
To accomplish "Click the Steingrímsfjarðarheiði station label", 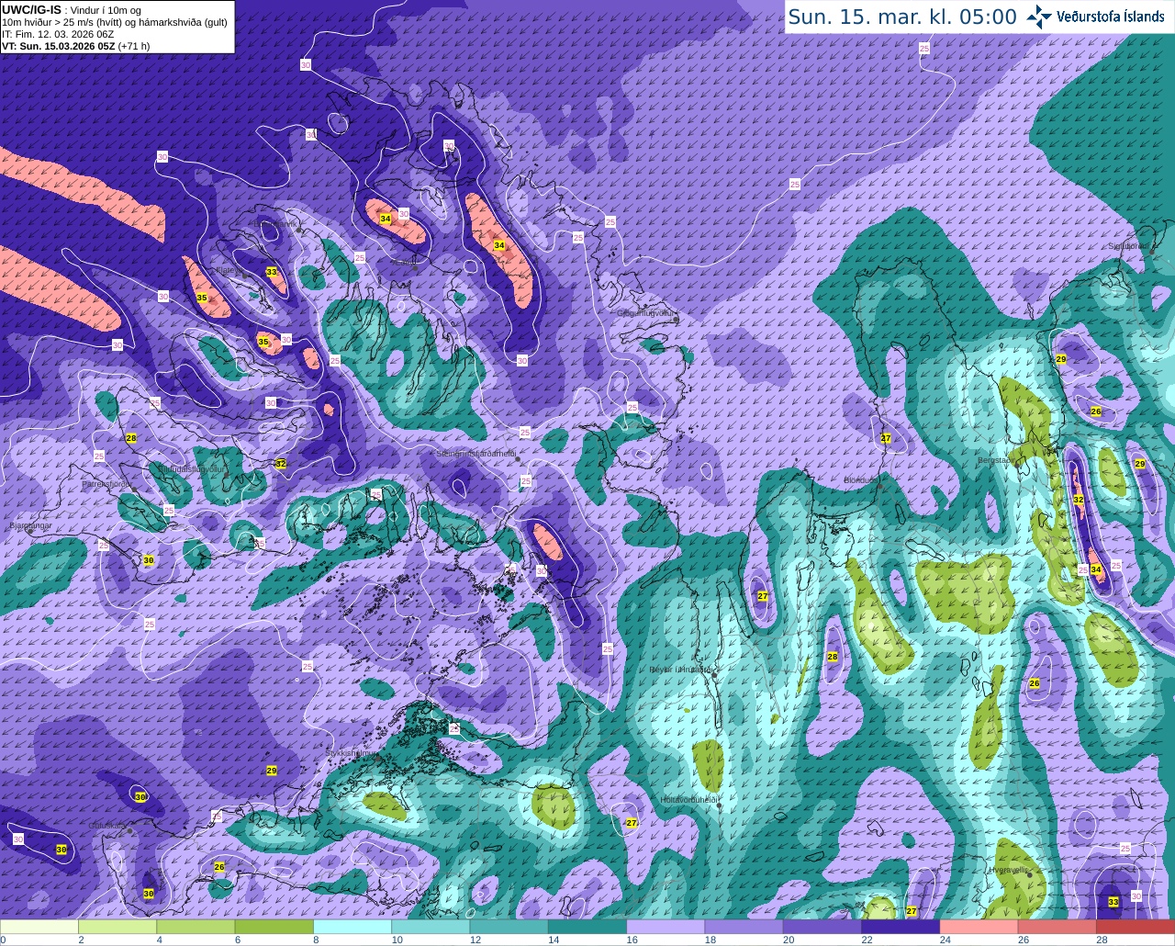I will pos(475,453).
